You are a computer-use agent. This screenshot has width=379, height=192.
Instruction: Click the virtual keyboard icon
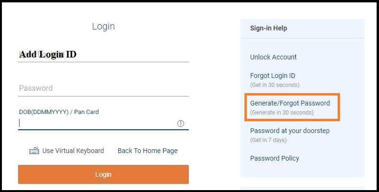pyautogui.click(x=34, y=151)
